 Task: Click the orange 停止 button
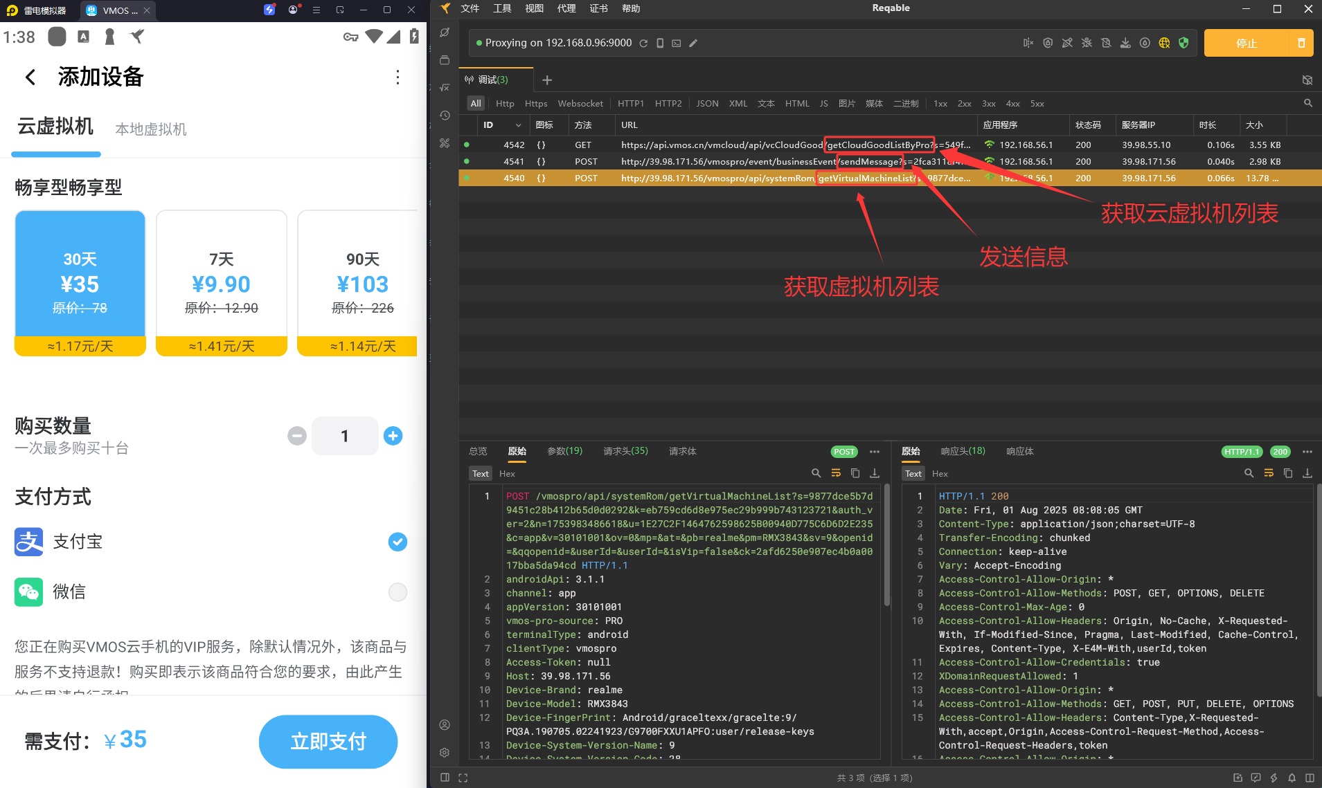coord(1247,43)
